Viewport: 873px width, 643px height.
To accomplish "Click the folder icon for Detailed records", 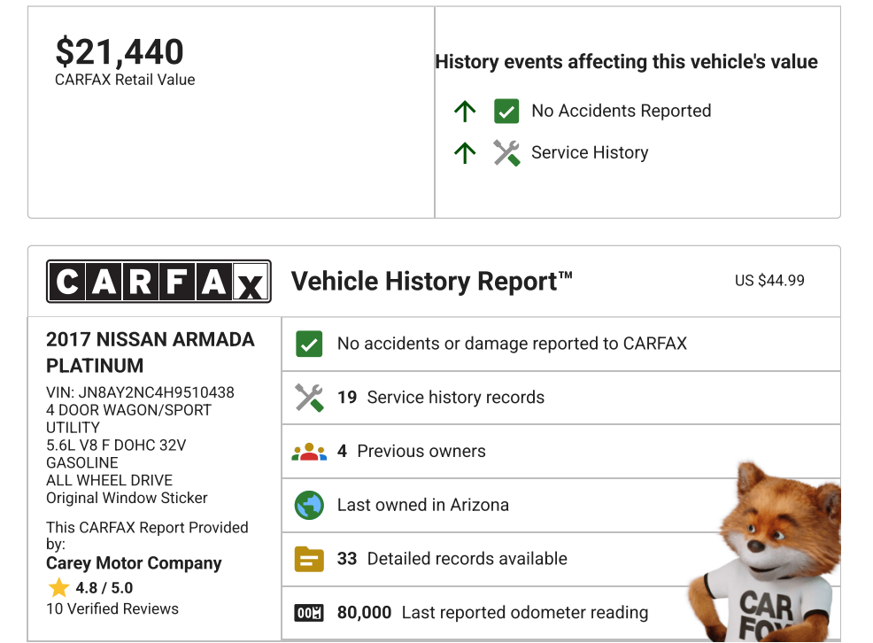I will 309,559.
